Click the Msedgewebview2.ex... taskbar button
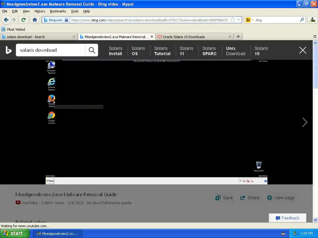Image resolution: width=318 pixels, height=238 pixels. pos(57,234)
